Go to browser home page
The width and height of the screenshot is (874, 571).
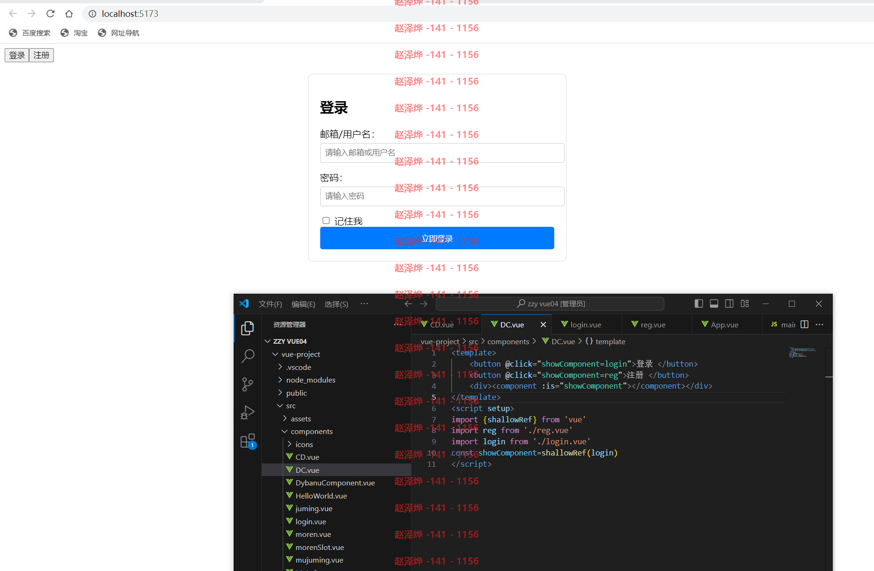[69, 14]
